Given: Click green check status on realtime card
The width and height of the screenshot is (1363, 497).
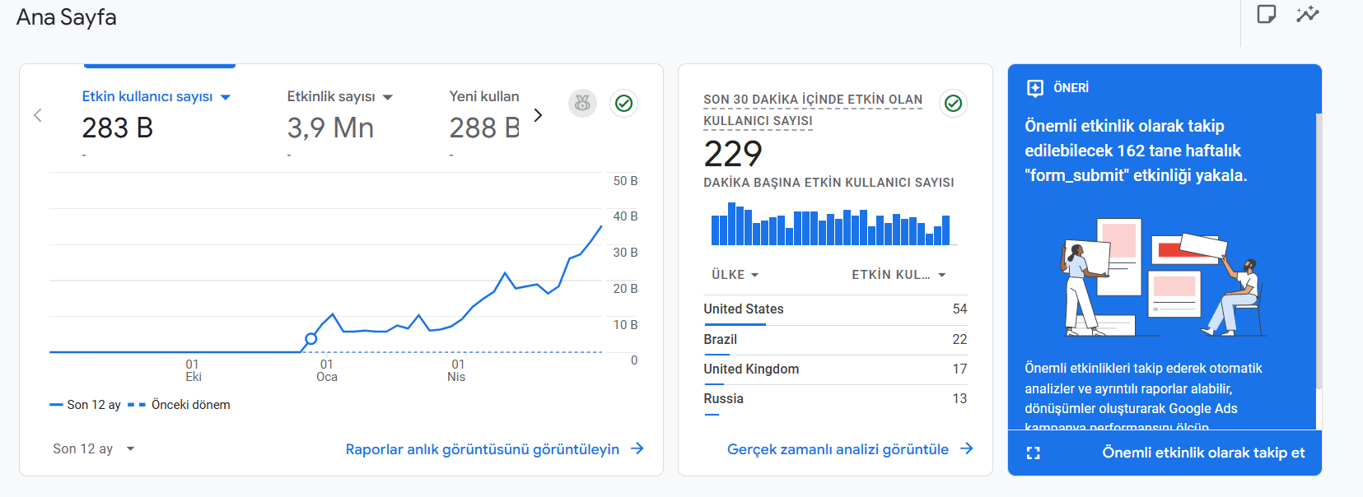Looking at the screenshot, I should coord(953,103).
